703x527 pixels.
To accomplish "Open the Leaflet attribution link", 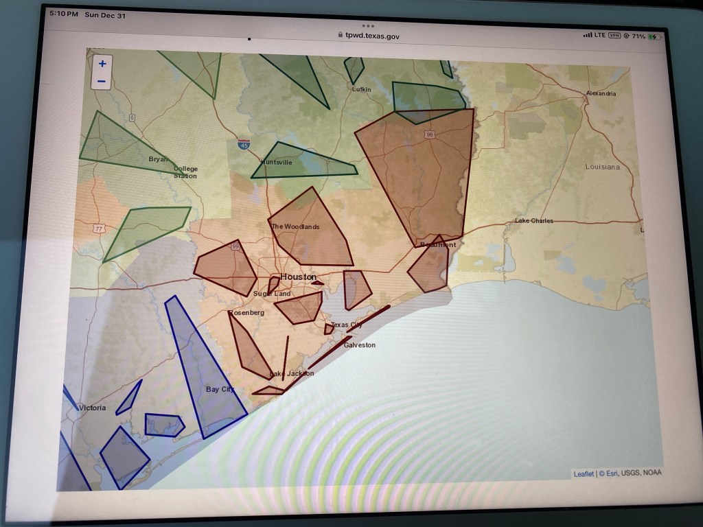I will coord(583,473).
